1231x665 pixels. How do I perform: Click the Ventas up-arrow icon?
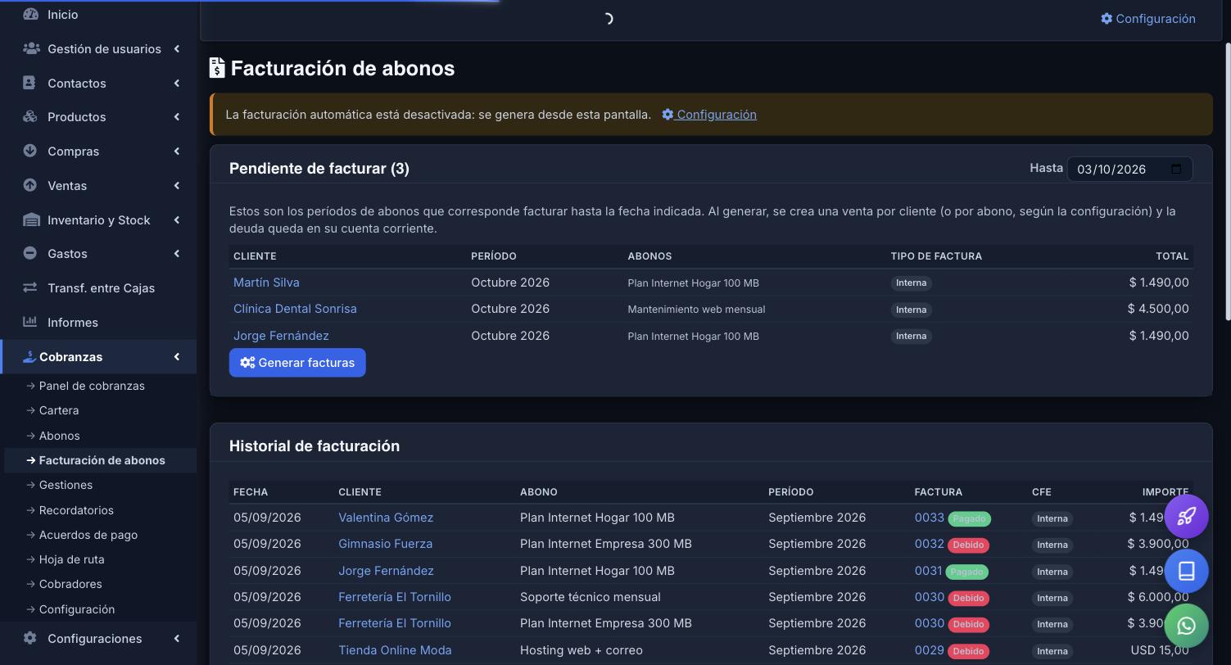[29, 185]
